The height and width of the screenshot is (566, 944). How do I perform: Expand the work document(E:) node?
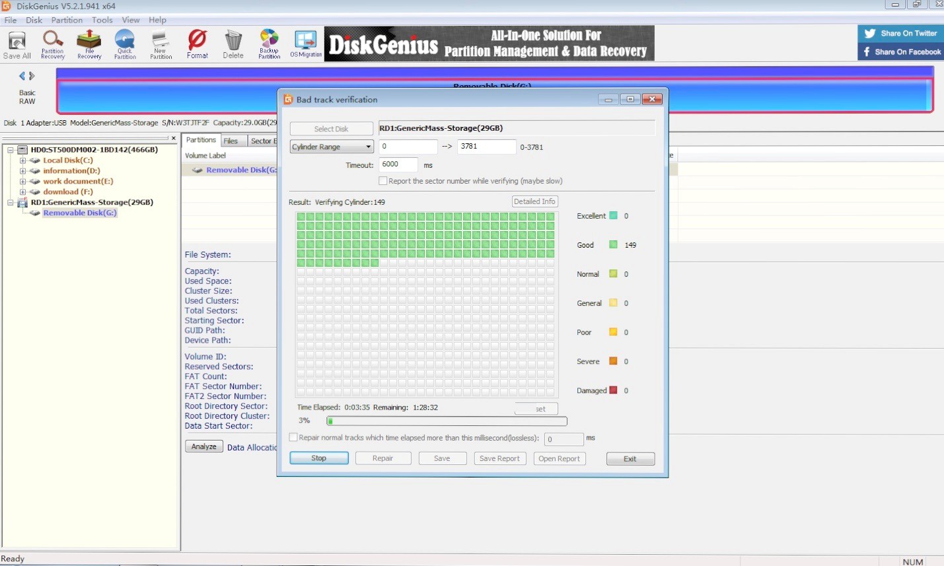22,182
